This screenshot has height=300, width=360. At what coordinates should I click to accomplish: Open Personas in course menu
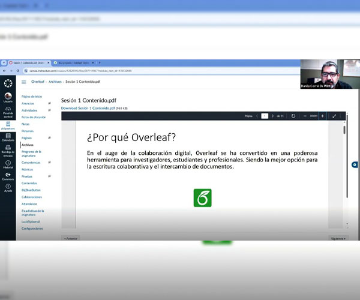(28, 131)
